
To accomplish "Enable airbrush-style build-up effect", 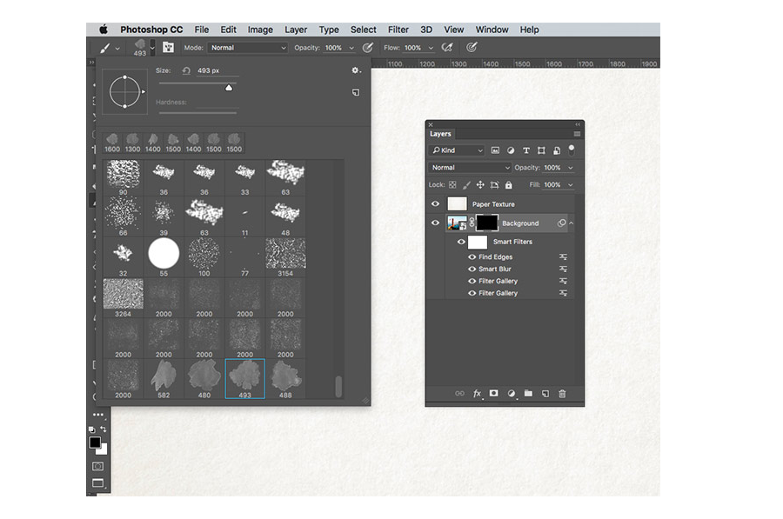I will click(447, 48).
